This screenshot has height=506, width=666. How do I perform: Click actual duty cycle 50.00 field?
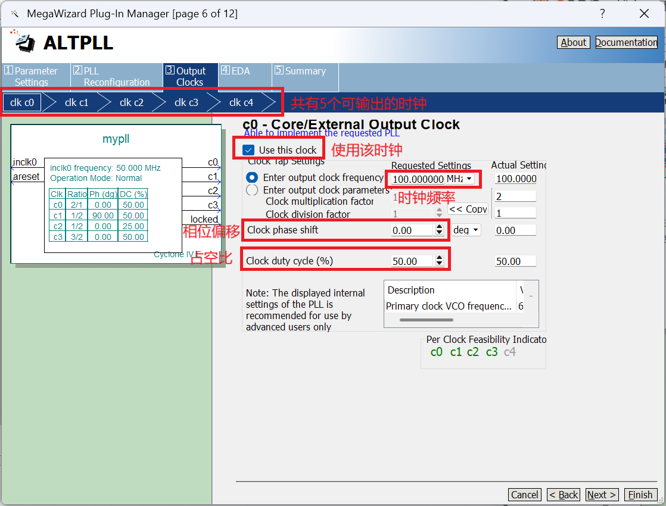516,261
